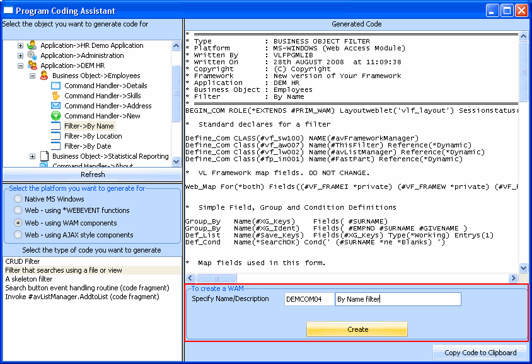Viewport: 532px width, 364px height.
Task: Click generated code scroll right arrow
Action: point(513,278)
